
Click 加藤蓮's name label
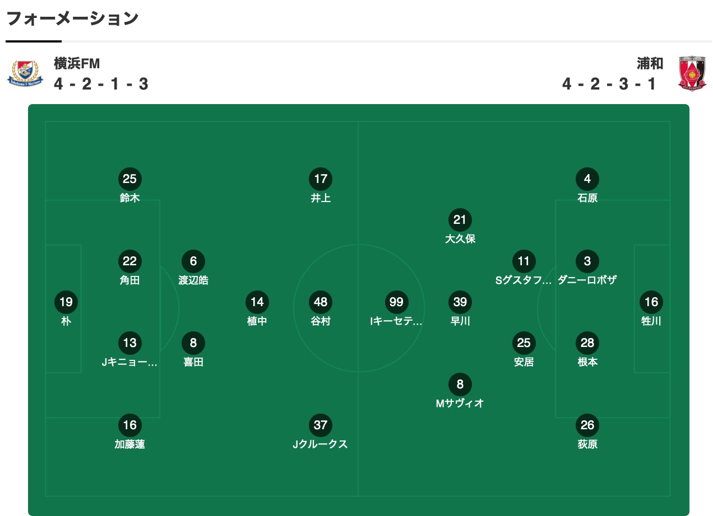(x=129, y=444)
